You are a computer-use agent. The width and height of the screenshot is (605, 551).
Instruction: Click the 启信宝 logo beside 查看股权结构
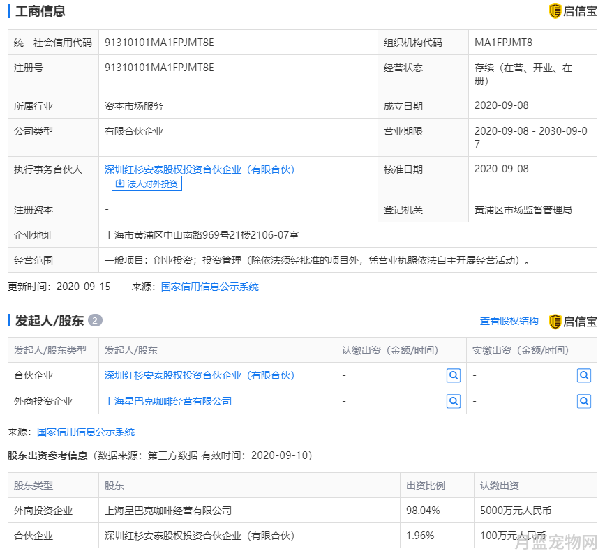573,322
